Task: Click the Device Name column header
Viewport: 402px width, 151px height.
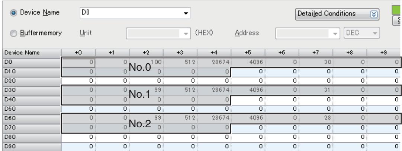Action: [31, 53]
